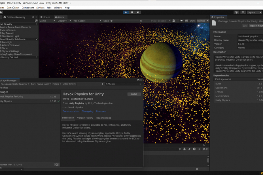Toggle Stats overlay in Game view
The image size is (263, 175).
click(192, 20)
